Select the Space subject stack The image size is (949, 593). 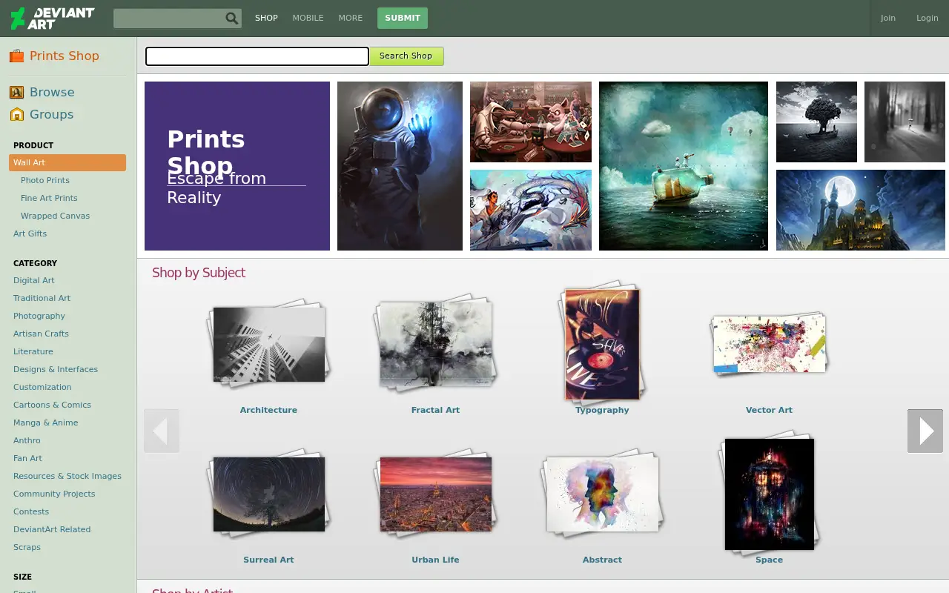(769, 493)
